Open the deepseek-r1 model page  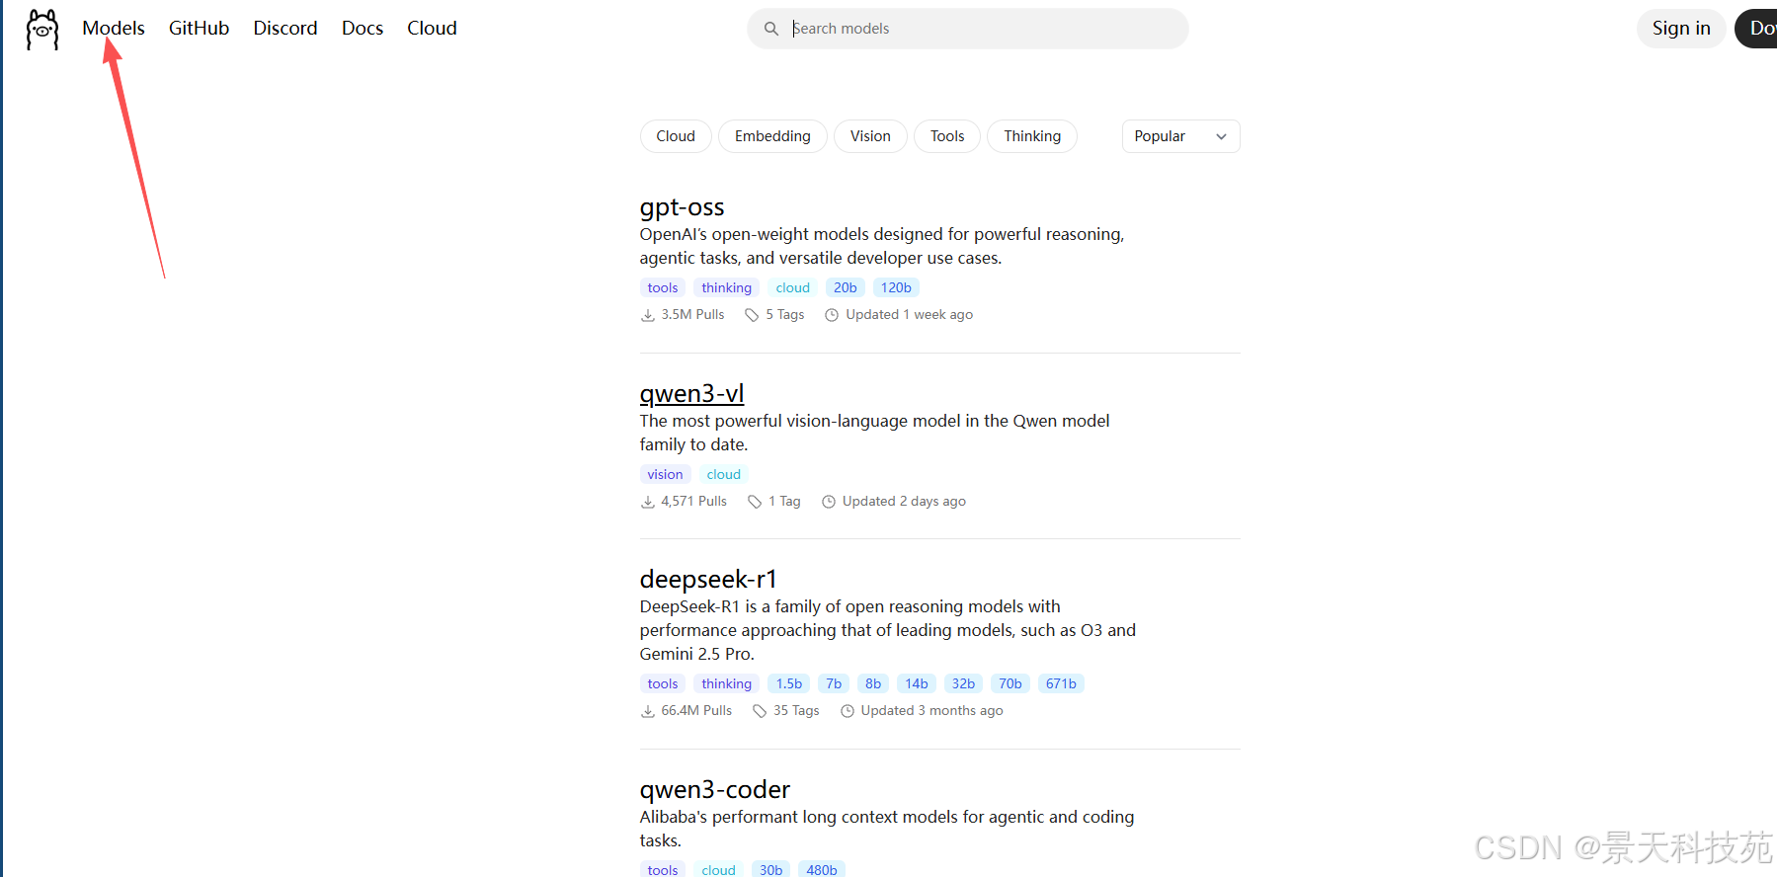pyautogui.click(x=708, y=580)
